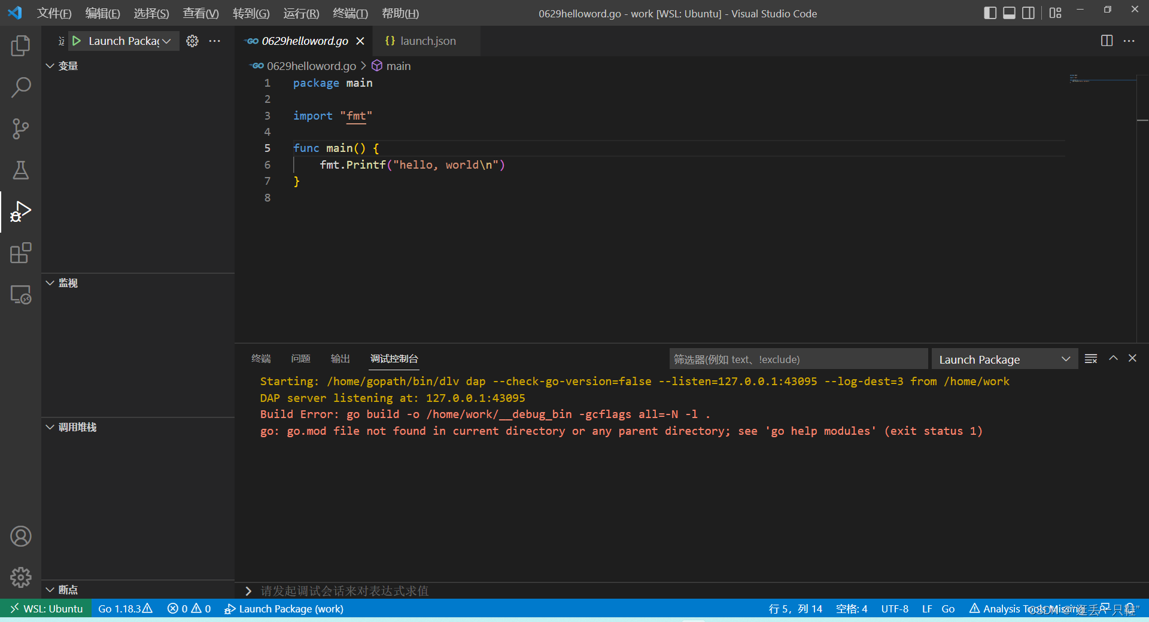Open the Extensions view

point(20,253)
